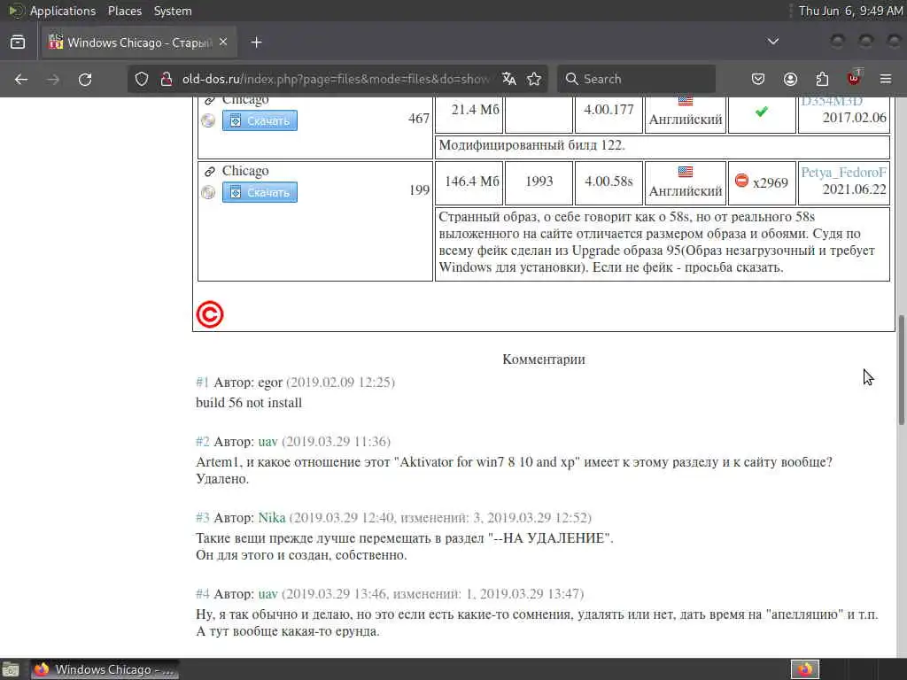The width and height of the screenshot is (907, 680).
Task: Open the Firefox account icon
Action: (790, 79)
